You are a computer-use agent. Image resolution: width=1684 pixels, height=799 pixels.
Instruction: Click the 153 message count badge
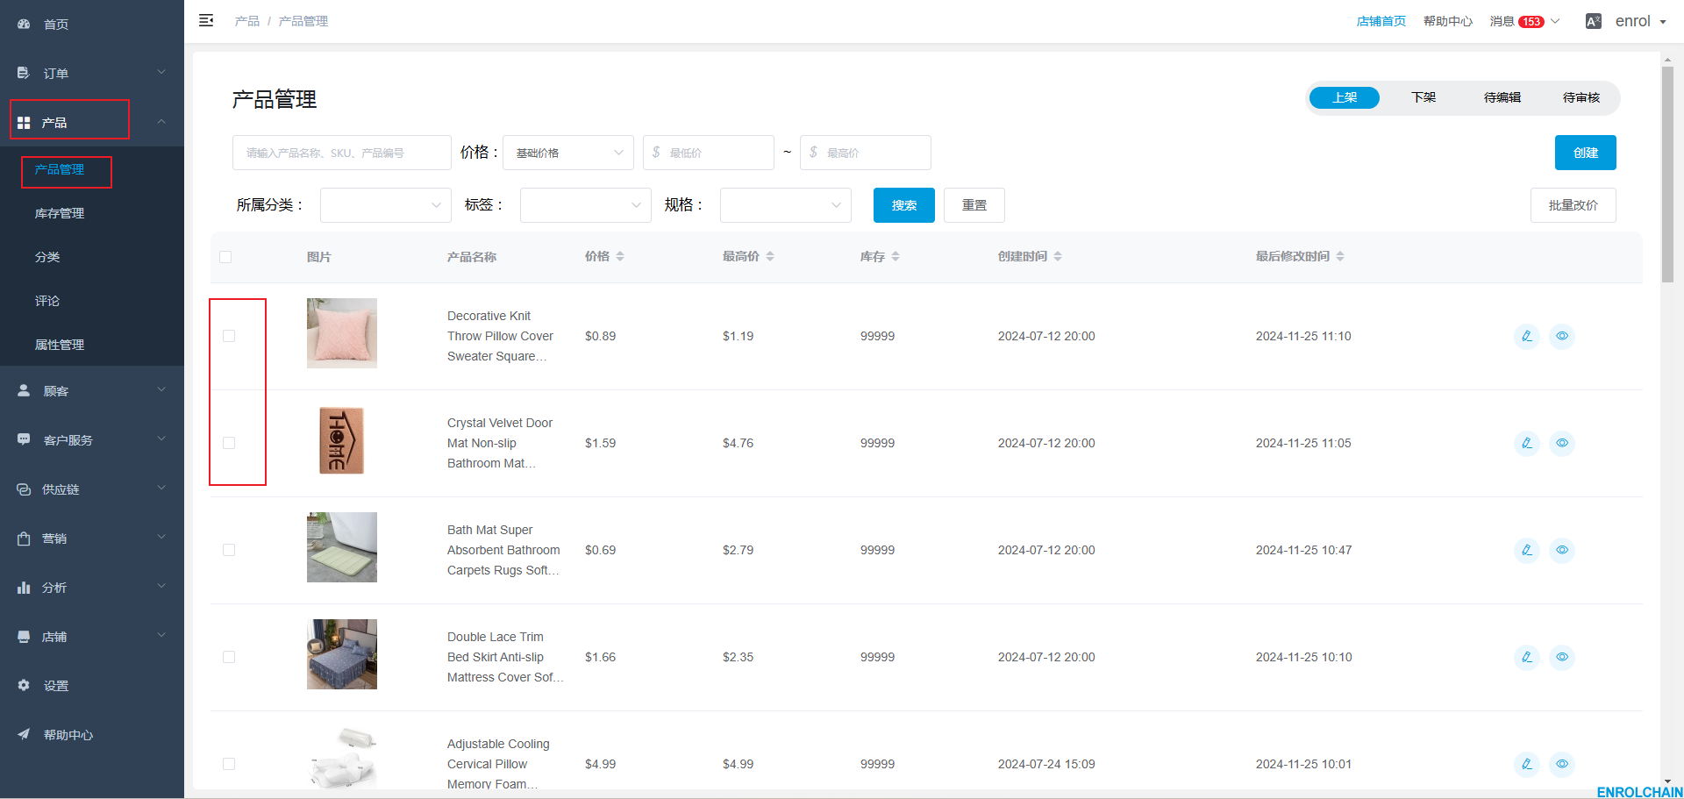coord(1531,22)
